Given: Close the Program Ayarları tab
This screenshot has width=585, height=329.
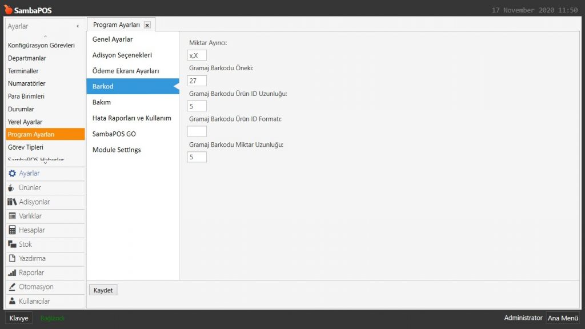Looking at the screenshot, I should (x=147, y=25).
